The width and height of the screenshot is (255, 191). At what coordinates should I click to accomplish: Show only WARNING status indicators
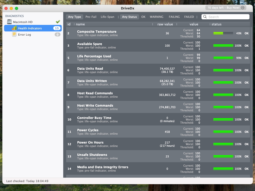pos(156,17)
